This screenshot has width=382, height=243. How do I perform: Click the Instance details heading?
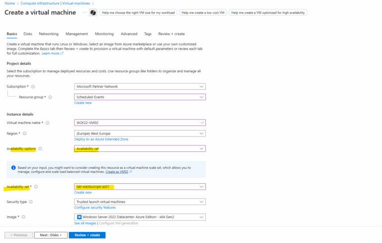click(x=20, y=115)
